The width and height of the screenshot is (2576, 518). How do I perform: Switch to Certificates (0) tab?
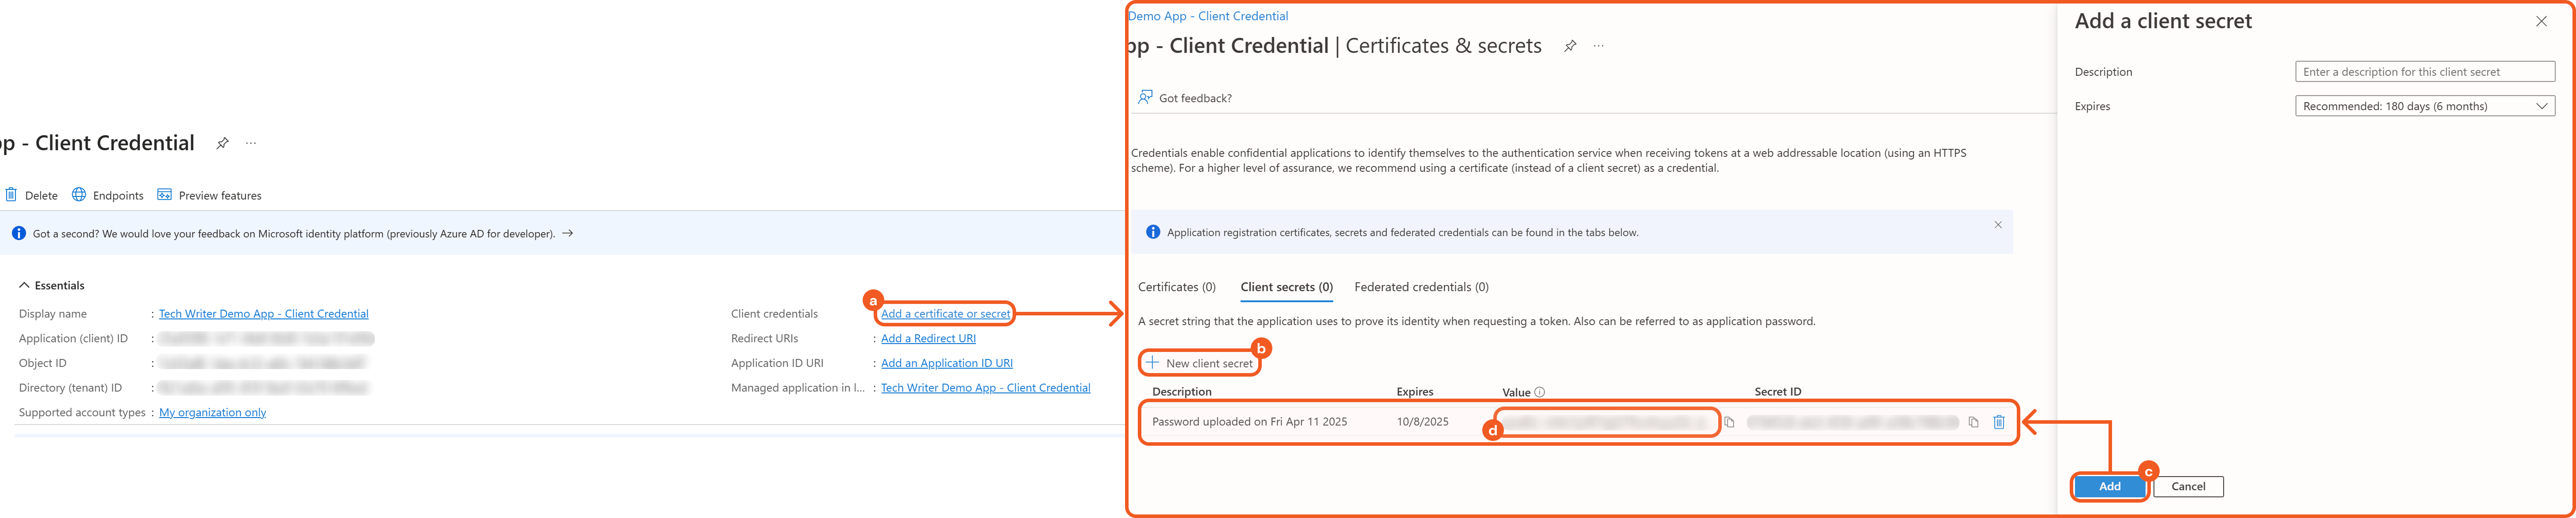pyautogui.click(x=1176, y=288)
